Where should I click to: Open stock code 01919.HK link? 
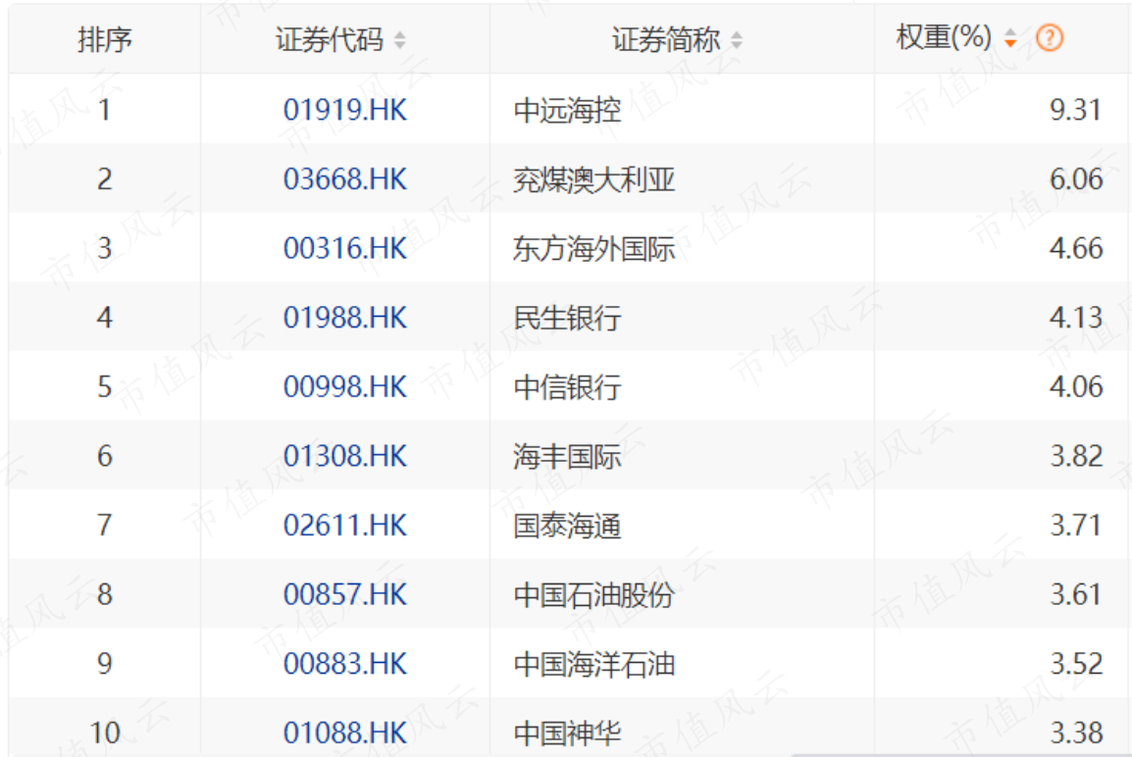pyautogui.click(x=345, y=110)
